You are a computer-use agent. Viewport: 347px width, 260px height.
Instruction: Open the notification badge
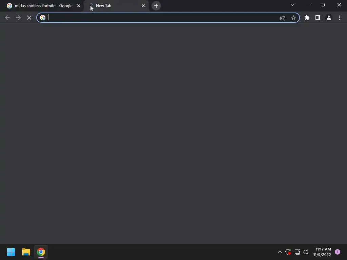pos(338,252)
